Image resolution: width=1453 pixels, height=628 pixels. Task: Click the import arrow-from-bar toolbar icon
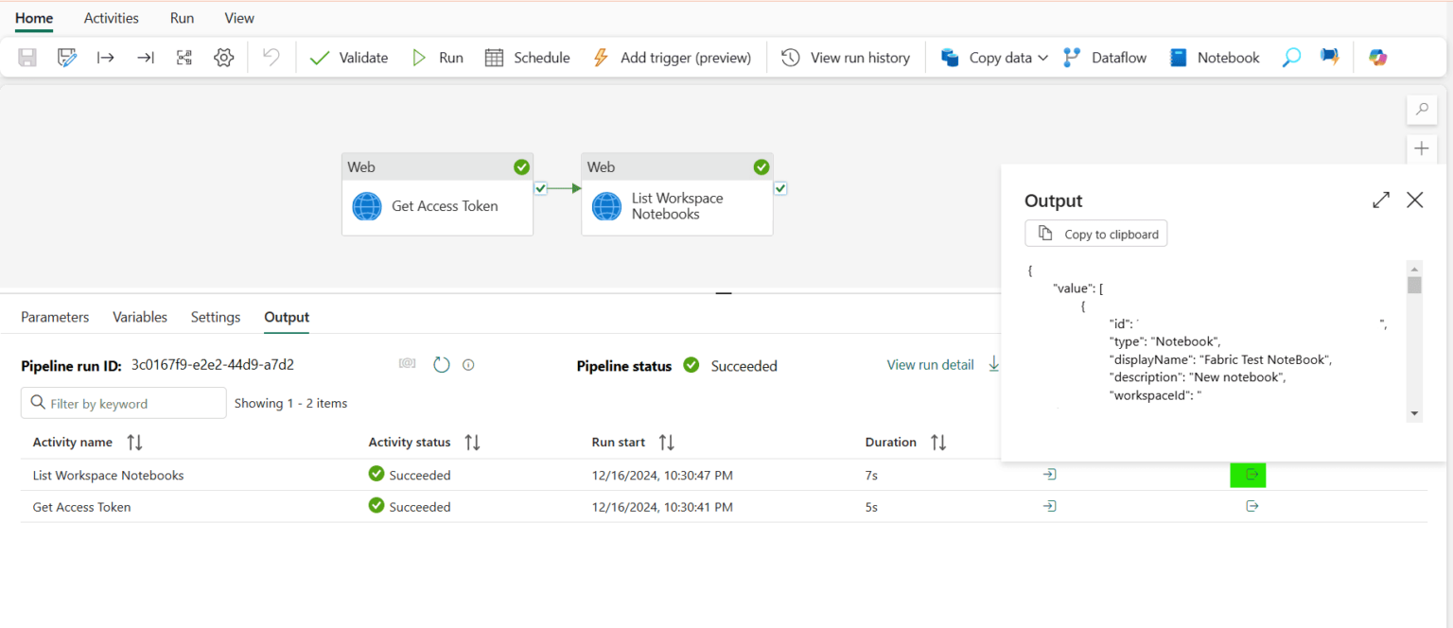pos(106,58)
